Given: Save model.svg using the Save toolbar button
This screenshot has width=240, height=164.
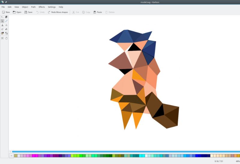Looking at the screenshot, I should coord(28,12).
